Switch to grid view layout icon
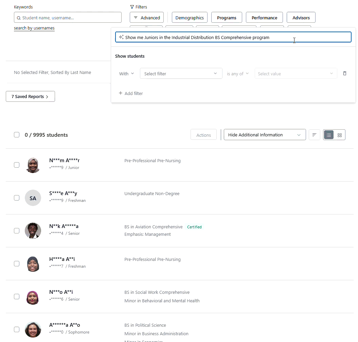Image resolution: width=358 pixels, height=342 pixels. click(x=340, y=135)
